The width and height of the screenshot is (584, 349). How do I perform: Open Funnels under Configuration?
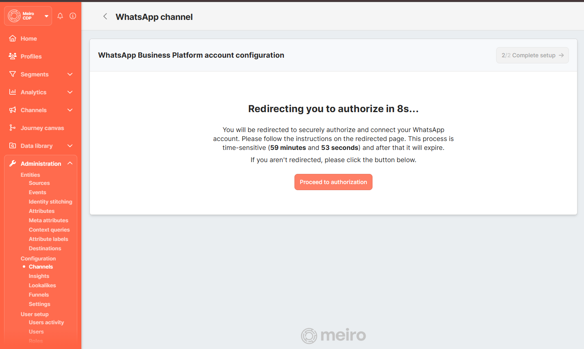[39, 295]
